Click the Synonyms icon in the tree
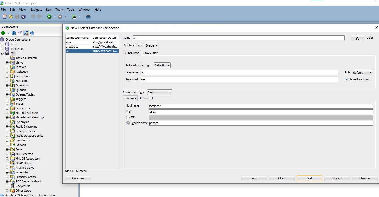The width and height of the screenshot is (379, 197). coord(13,122)
